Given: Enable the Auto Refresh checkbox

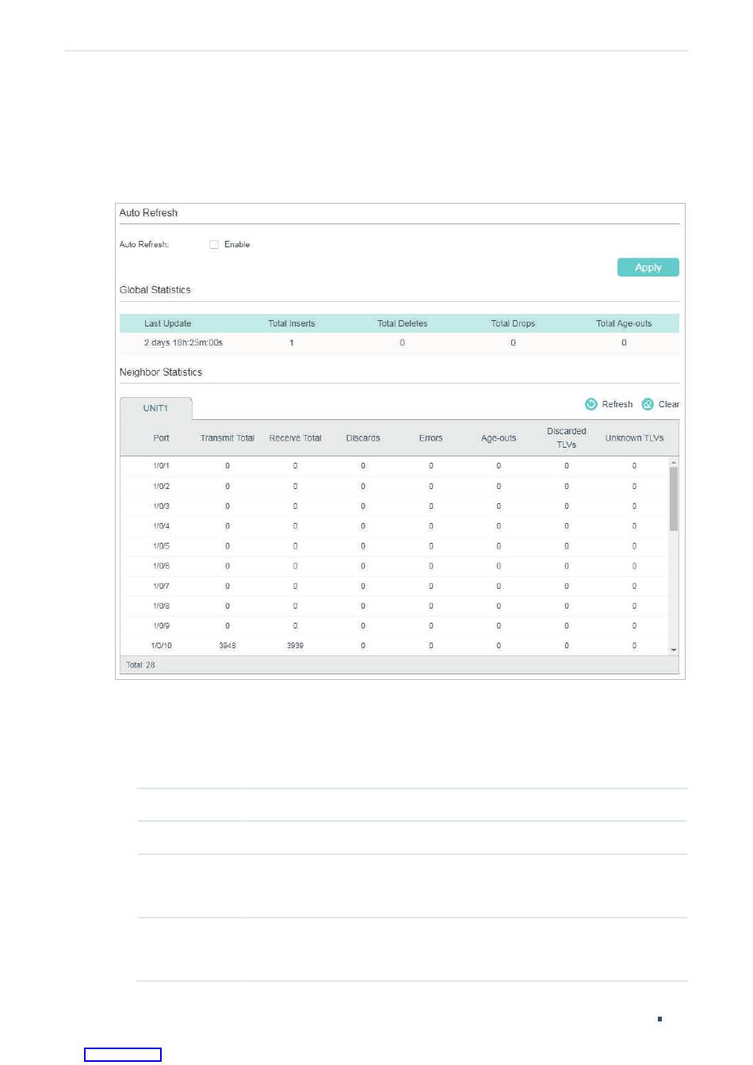Looking at the screenshot, I should coord(214,245).
